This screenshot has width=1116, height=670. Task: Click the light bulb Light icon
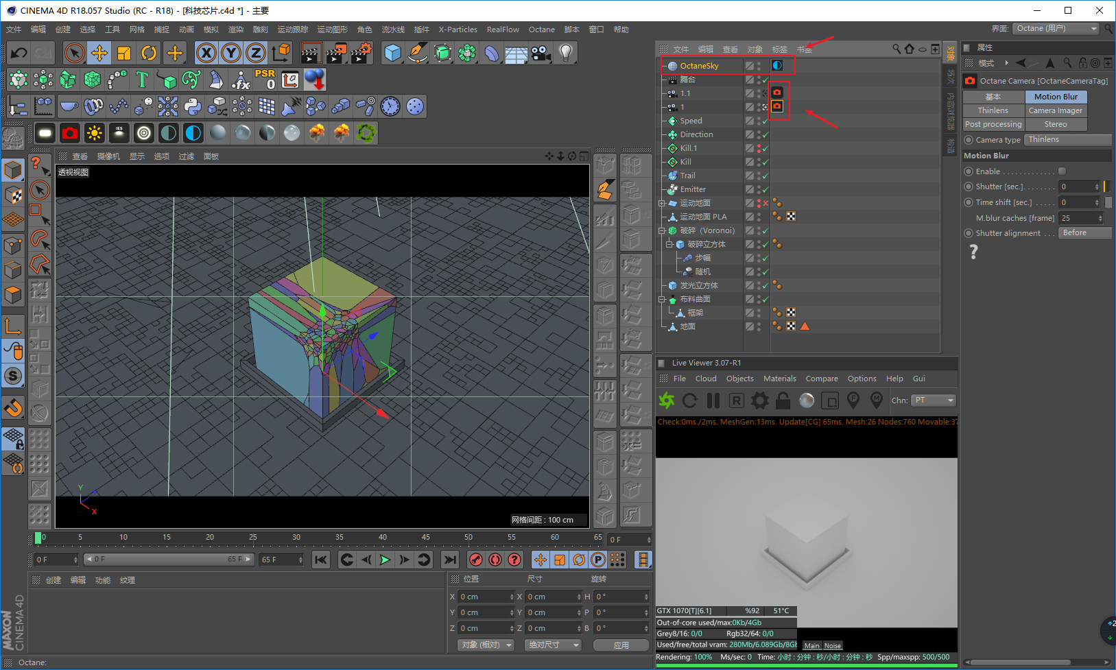click(x=566, y=53)
